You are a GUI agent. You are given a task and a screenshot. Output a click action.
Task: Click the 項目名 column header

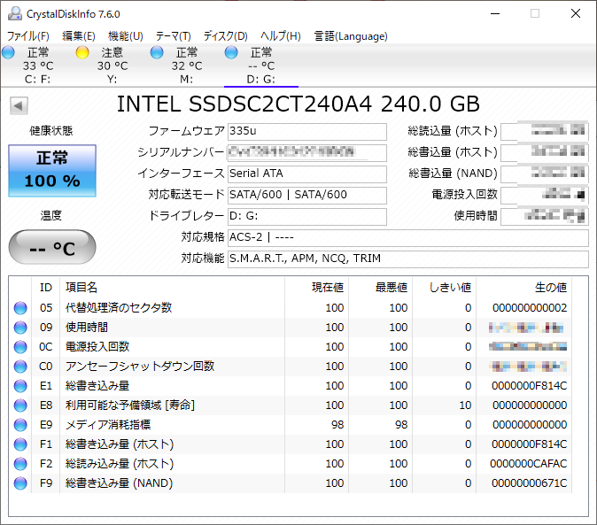point(172,288)
